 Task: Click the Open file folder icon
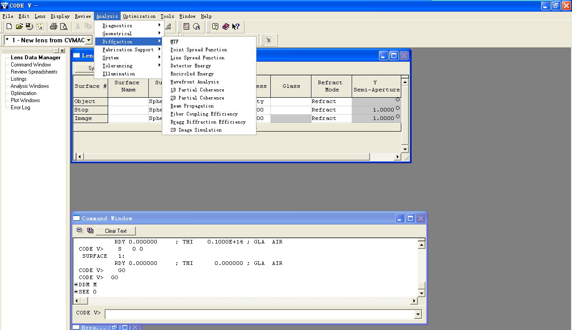tap(19, 27)
